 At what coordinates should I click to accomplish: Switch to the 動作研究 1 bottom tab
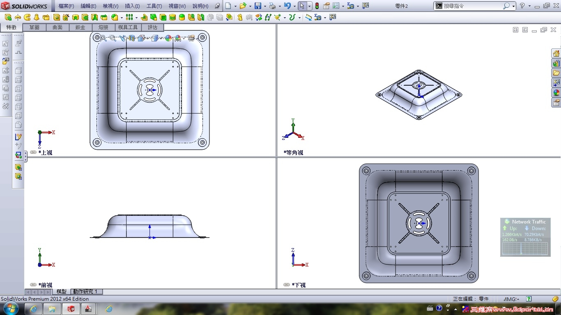(x=86, y=292)
